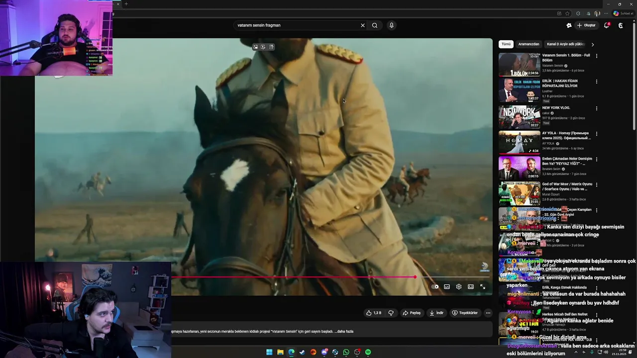
Task: Click the Oluştur create button
Action: pos(586,25)
